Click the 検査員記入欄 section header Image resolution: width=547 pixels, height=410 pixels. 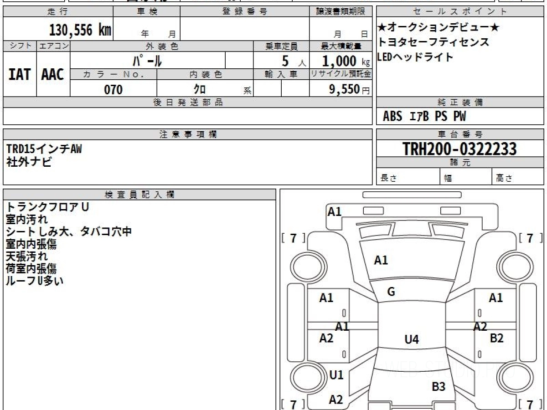[x=139, y=195]
